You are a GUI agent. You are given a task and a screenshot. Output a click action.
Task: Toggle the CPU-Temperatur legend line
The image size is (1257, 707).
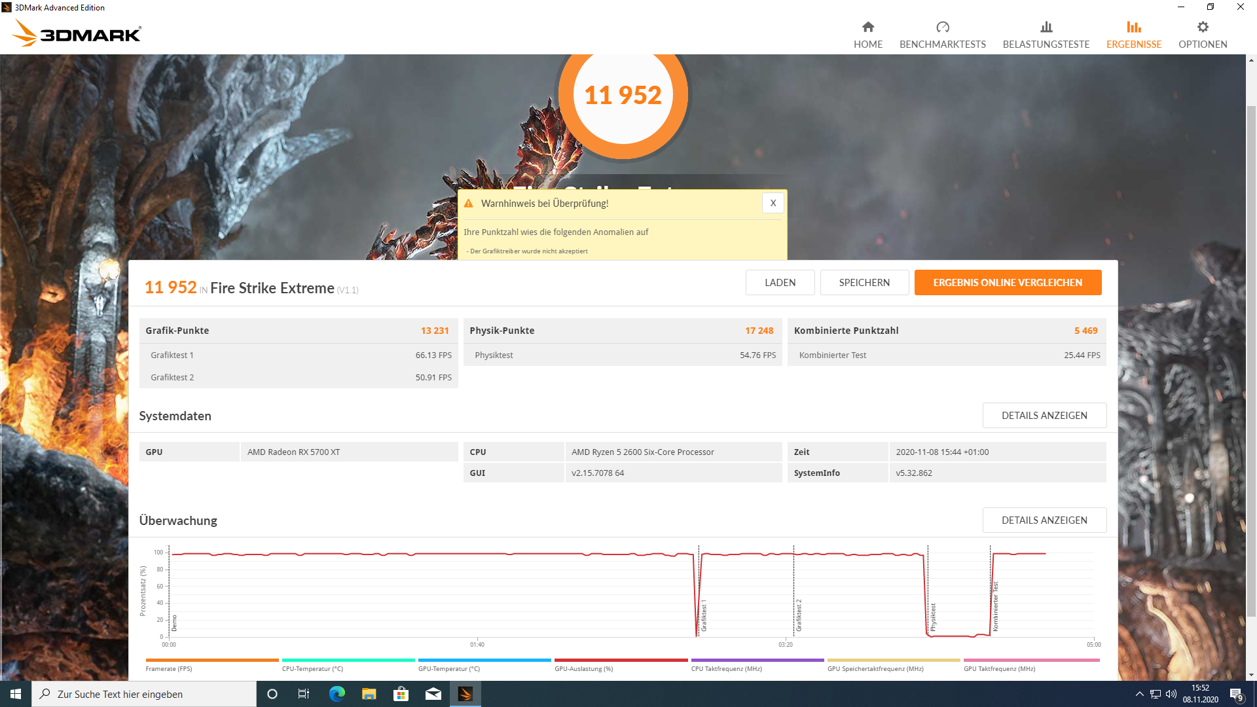click(x=348, y=660)
